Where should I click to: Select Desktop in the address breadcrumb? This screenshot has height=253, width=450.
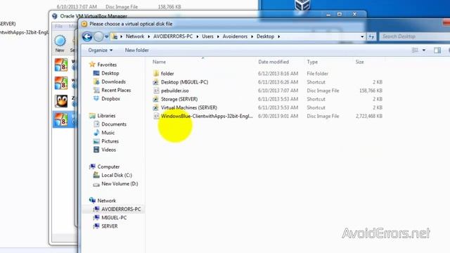[265, 37]
